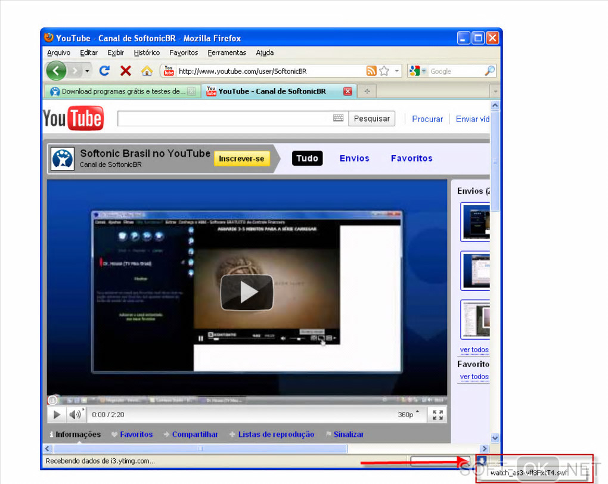Click the vertical scrollbar up arrow

(495, 105)
